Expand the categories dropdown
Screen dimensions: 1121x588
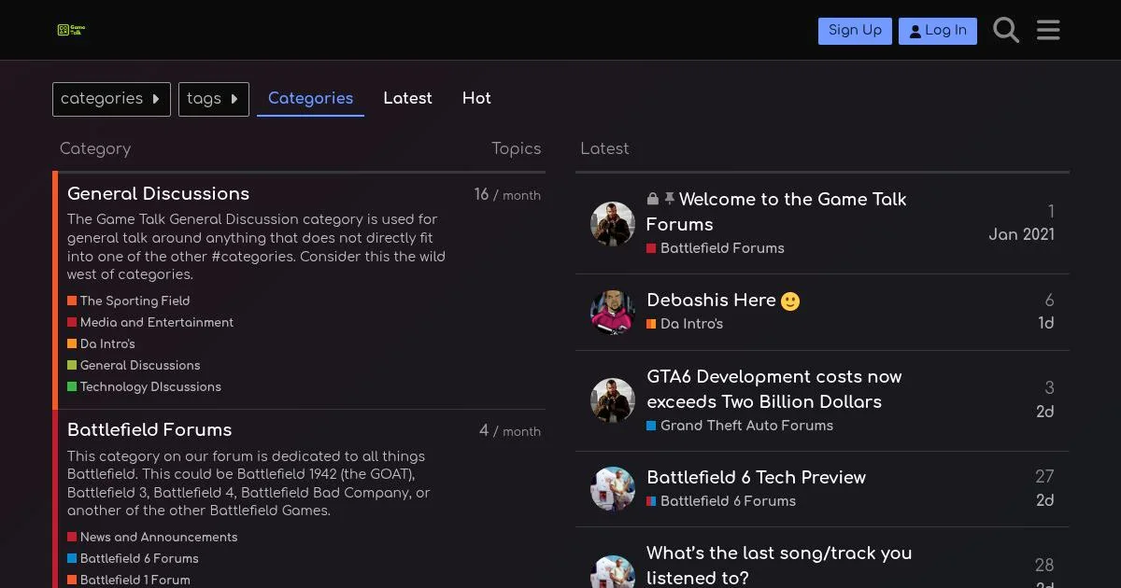pos(111,99)
